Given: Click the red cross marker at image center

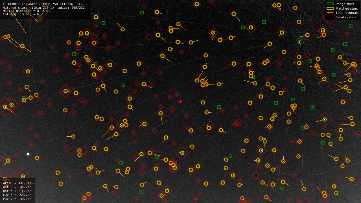Looking at the screenshot, I should (181, 101).
